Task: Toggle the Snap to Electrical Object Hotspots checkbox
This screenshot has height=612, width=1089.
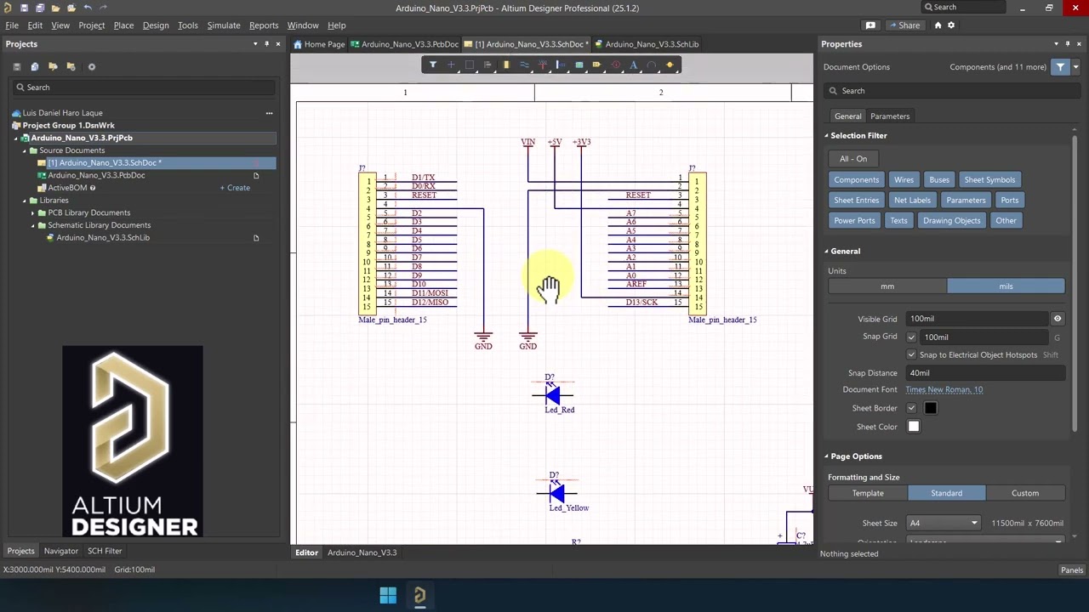Action: click(912, 354)
